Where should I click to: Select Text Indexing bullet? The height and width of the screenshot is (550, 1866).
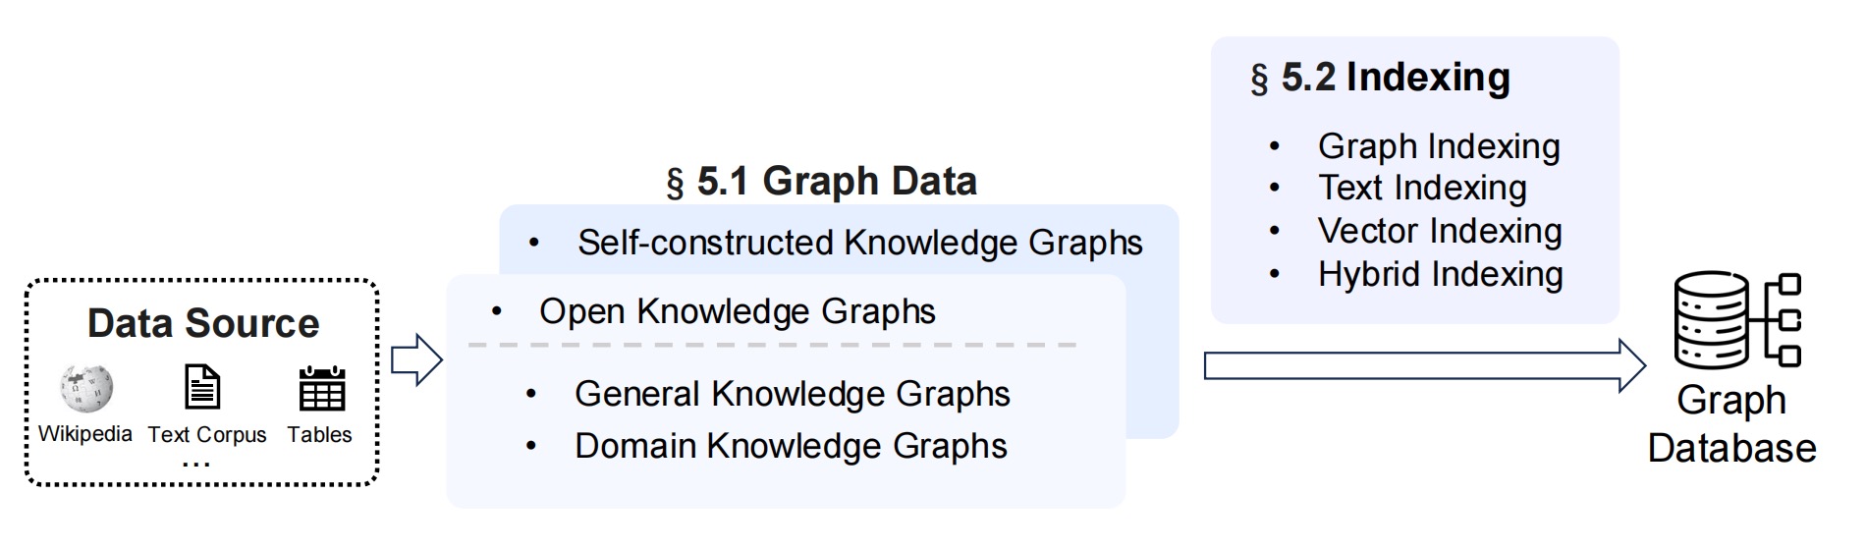[1422, 188]
